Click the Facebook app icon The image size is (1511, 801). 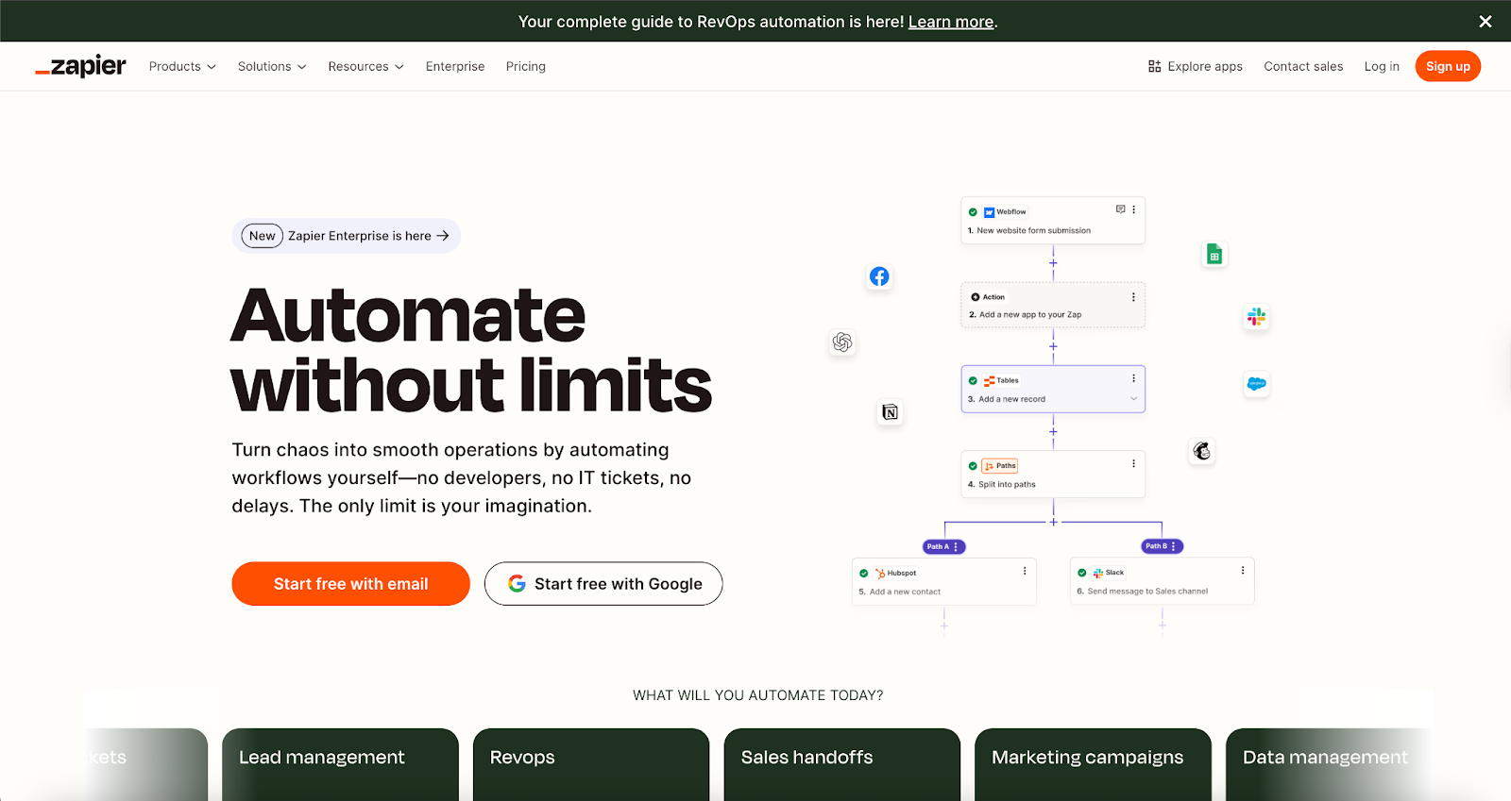(879, 276)
